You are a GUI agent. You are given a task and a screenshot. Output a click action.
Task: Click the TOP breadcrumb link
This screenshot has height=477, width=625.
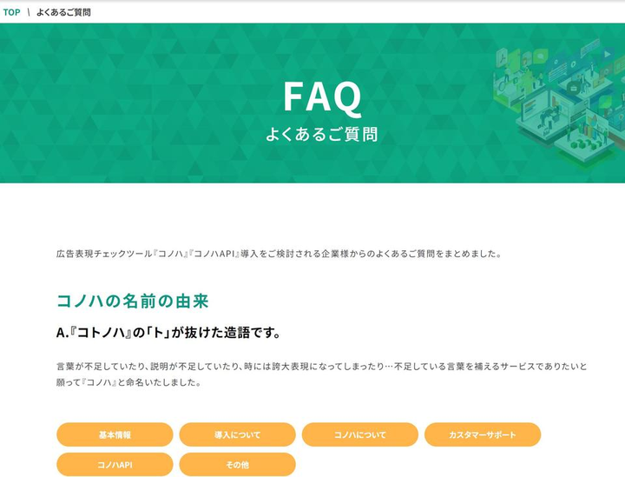pyautogui.click(x=11, y=12)
